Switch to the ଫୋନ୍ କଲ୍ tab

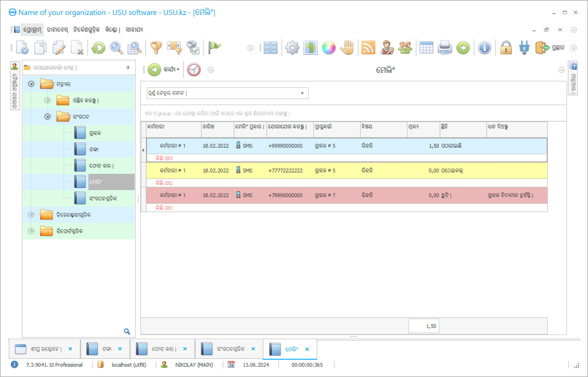[x=163, y=349]
